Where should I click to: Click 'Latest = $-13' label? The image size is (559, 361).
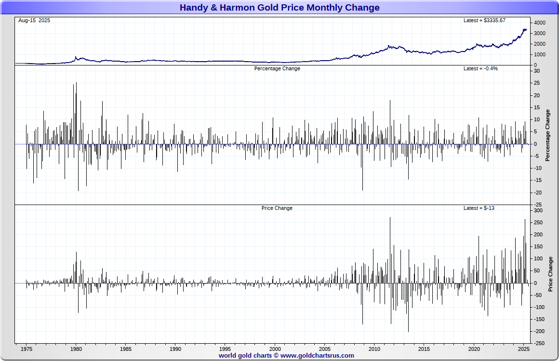[479, 208]
